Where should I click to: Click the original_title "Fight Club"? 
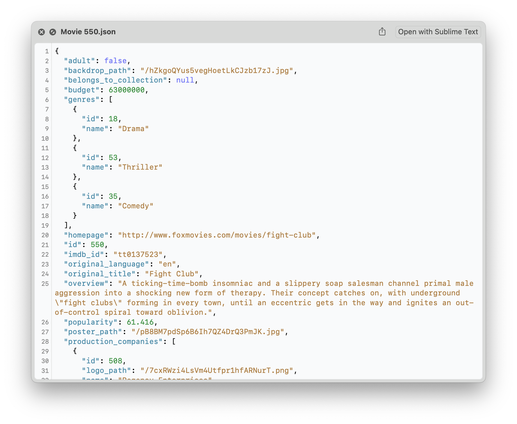(173, 274)
